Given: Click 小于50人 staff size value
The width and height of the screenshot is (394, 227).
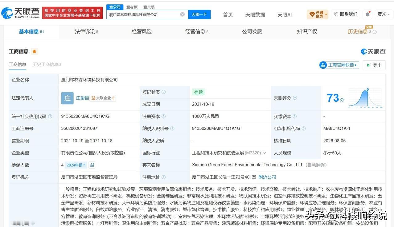Looking at the screenshot, I should 332,153.
